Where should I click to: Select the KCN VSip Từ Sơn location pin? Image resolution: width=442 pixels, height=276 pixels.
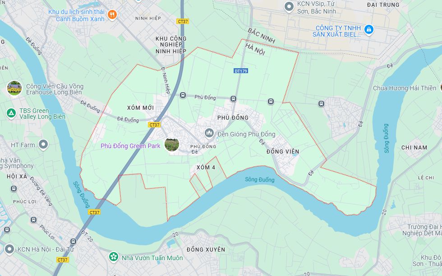tap(289, 7)
